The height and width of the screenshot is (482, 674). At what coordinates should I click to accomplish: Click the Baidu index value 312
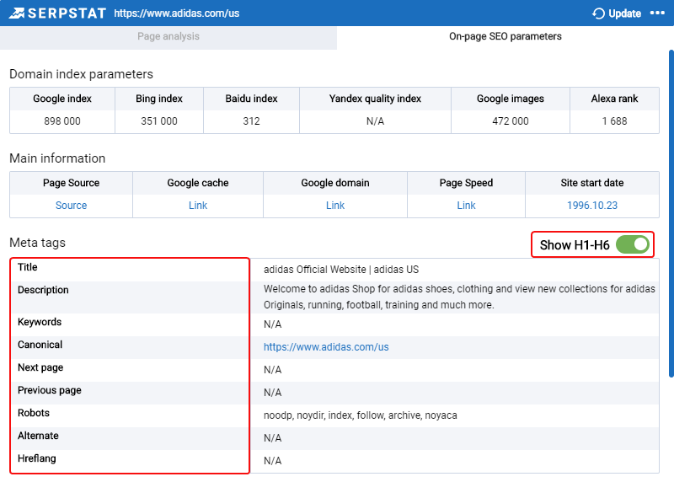pyautogui.click(x=251, y=121)
